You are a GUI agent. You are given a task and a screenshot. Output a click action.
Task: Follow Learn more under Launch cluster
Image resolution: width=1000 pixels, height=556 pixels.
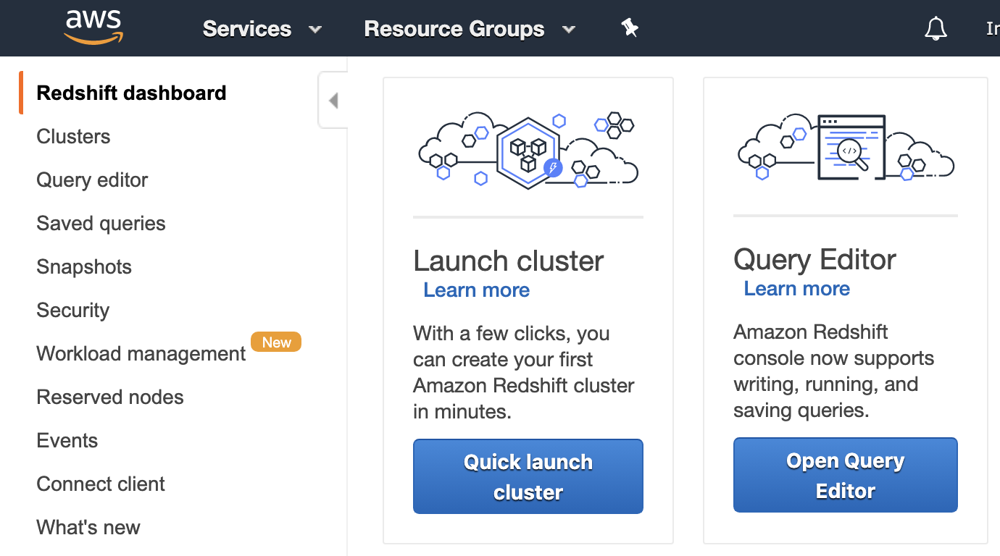(x=476, y=290)
